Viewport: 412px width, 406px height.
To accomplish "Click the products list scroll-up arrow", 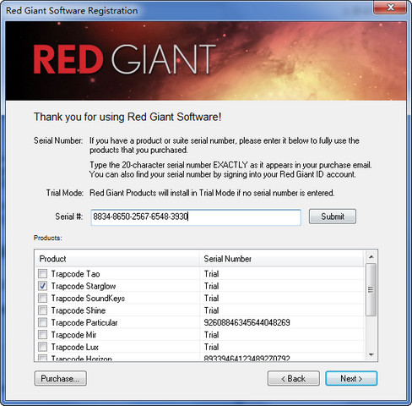I will [371, 257].
